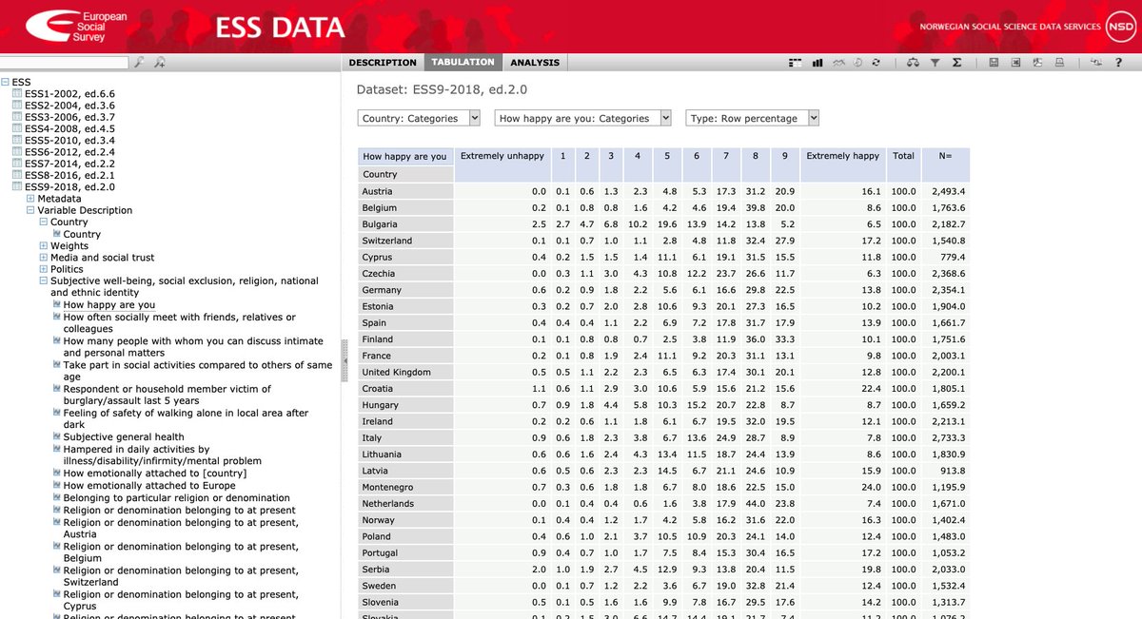
Task: Open dataset ESS6-2012, ed.2.4
Action: (69, 152)
